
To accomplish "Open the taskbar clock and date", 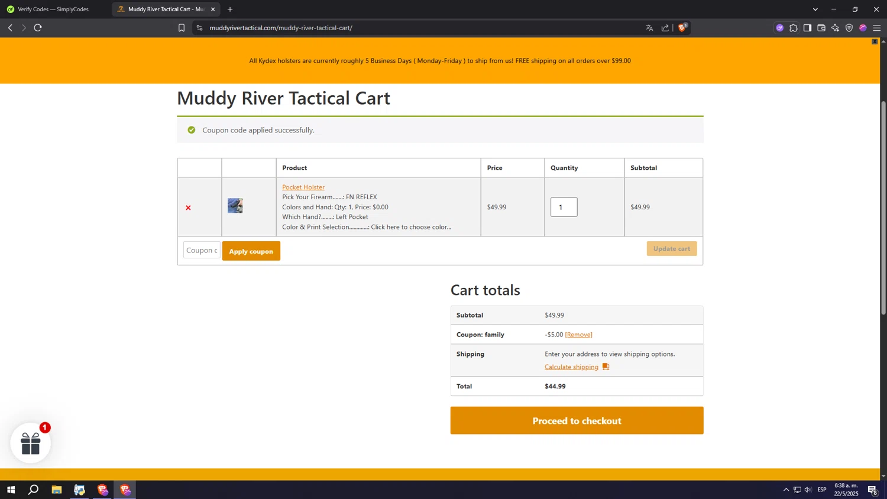I will (846, 490).
